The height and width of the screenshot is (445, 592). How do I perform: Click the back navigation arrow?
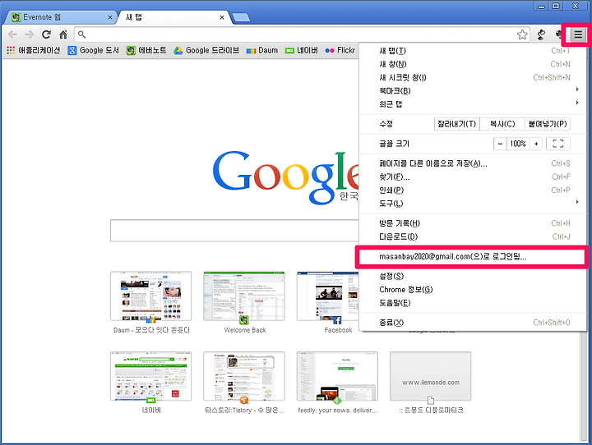point(12,34)
